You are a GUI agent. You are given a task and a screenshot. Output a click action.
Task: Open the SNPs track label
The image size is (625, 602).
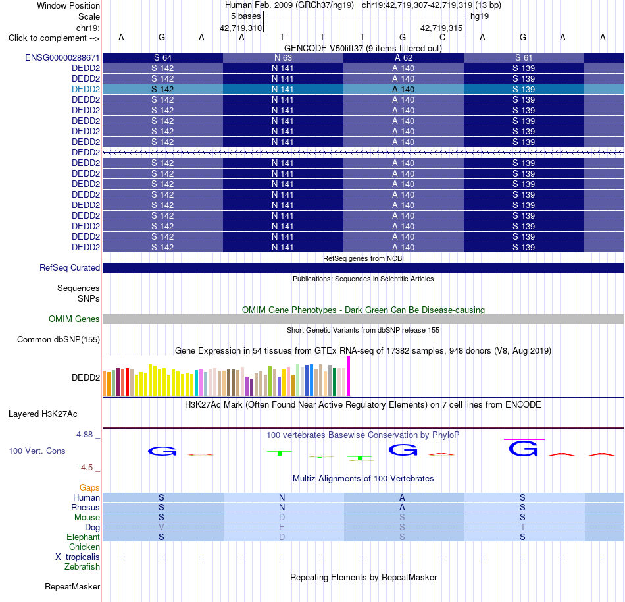coord(89,298)
